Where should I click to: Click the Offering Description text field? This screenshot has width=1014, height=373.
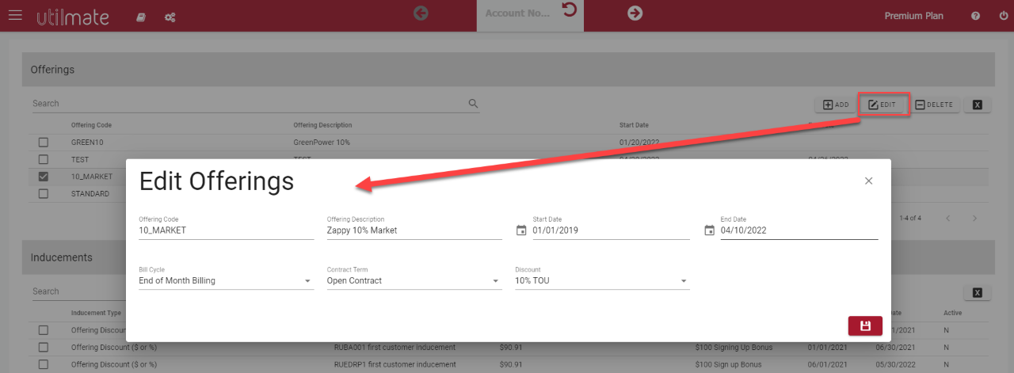[414, 230]
